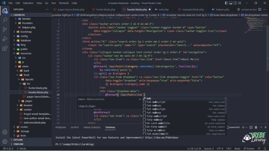Click the unsaved dot on header.blade.php tab
The image size is (269, 151).
(150, 9)
